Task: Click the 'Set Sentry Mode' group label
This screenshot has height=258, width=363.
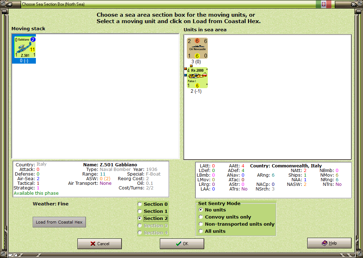Action: pos(219,203)
